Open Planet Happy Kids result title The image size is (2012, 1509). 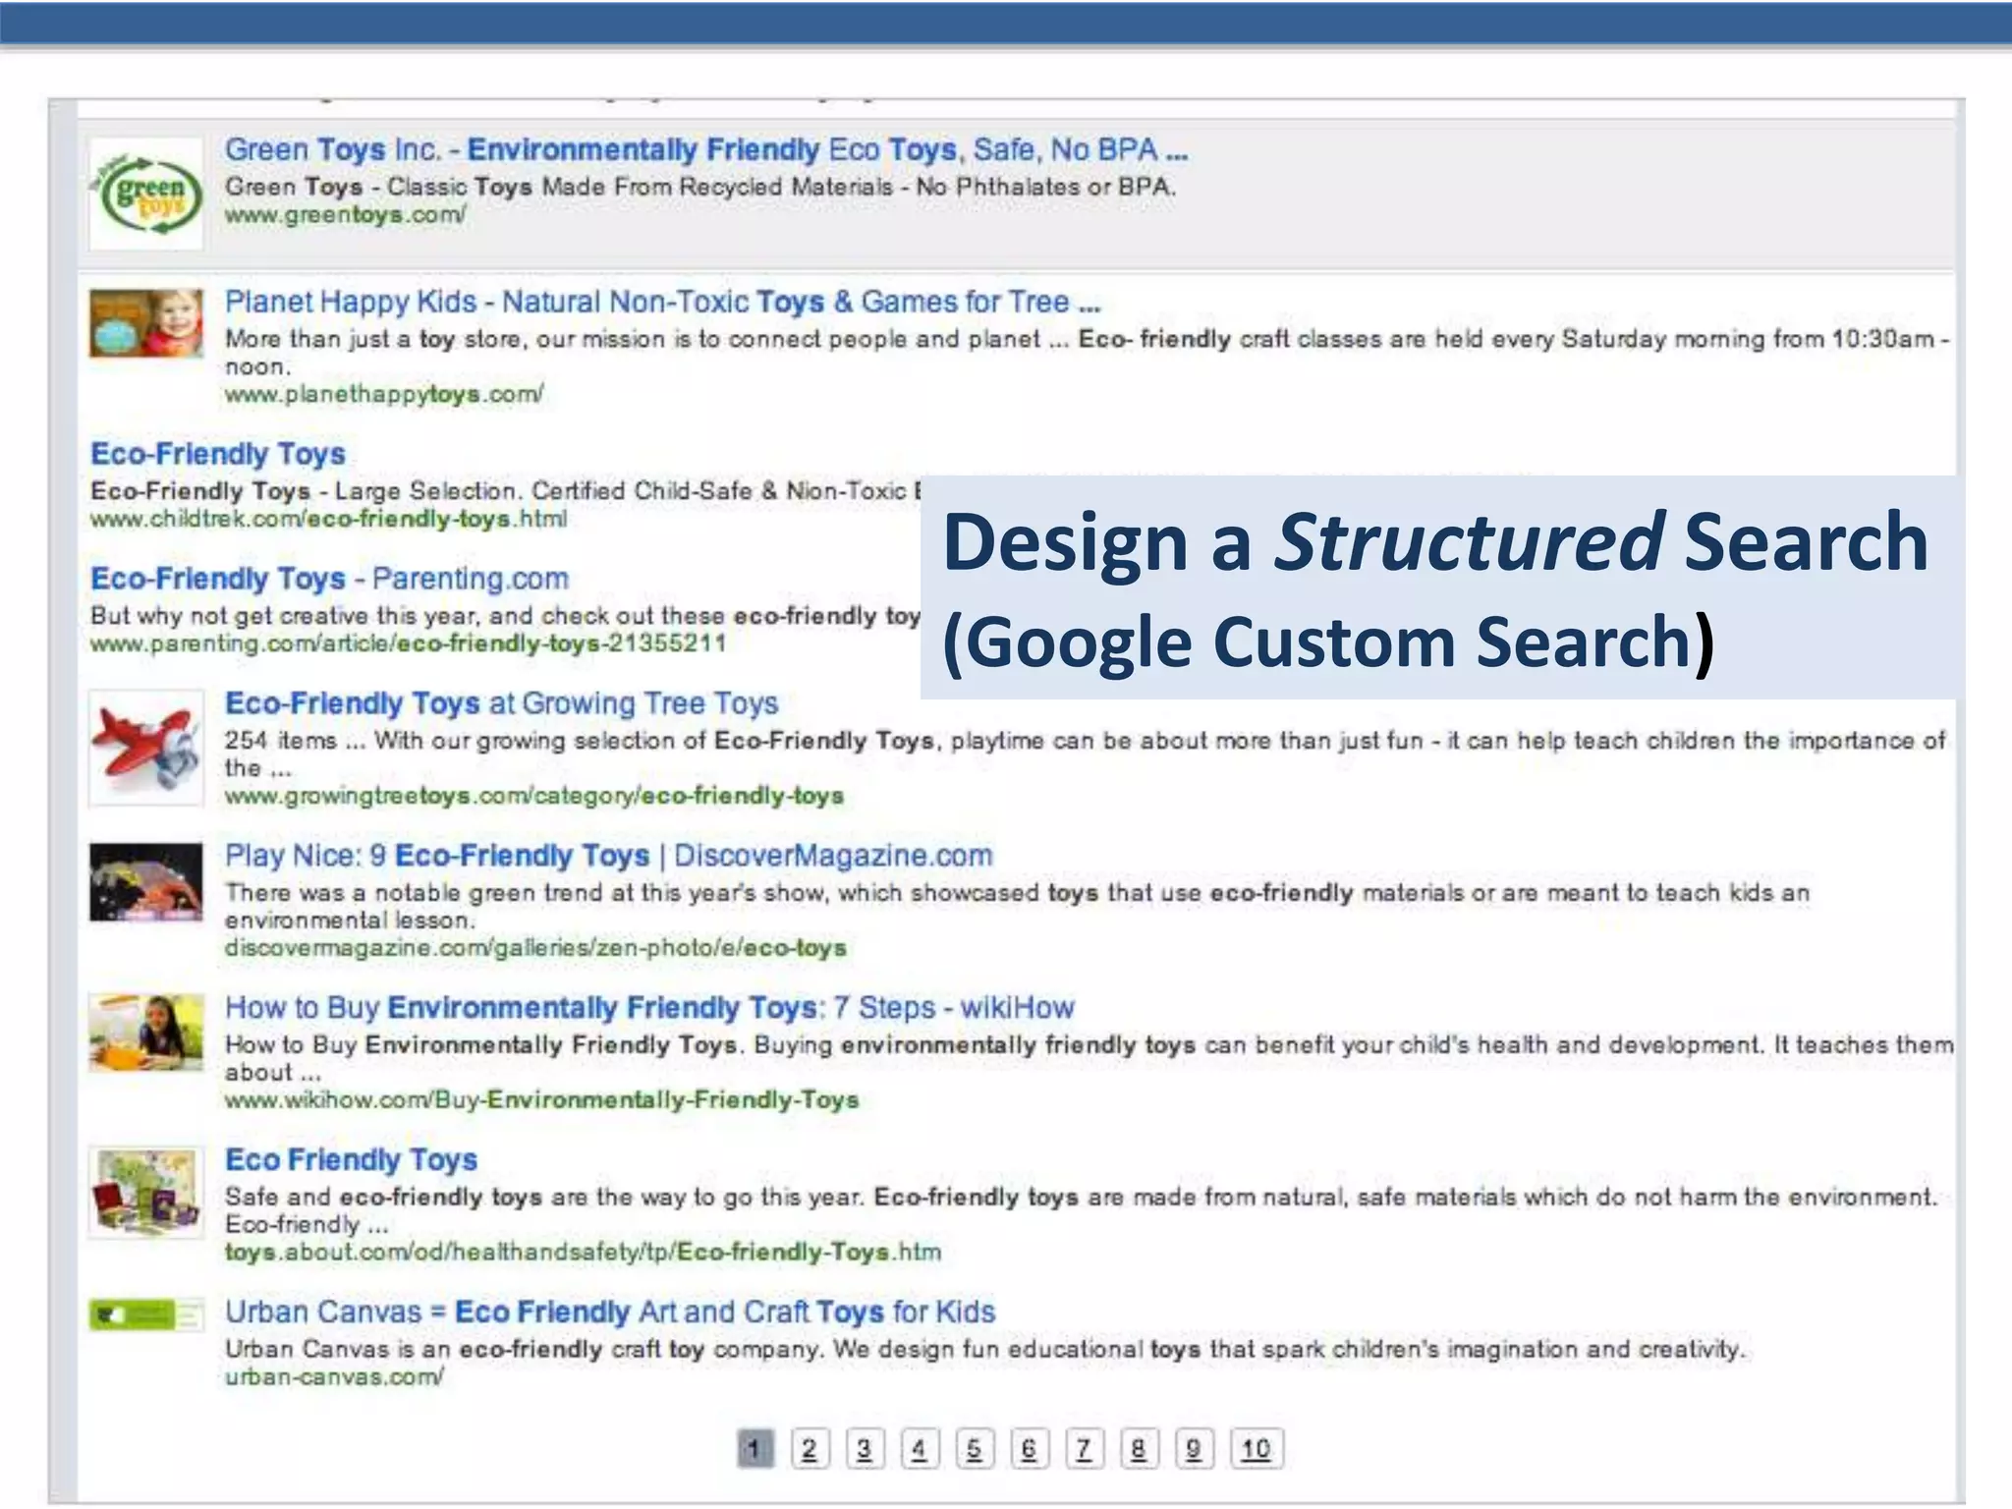click(x=663, y=303)
